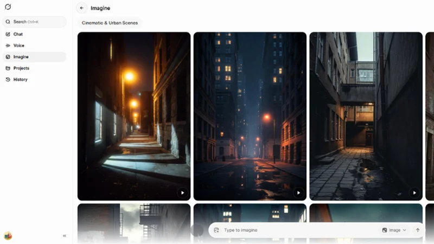Open the teal sky thumbnail in bottom row
This screenshot has height=244, width=434.
366,213
